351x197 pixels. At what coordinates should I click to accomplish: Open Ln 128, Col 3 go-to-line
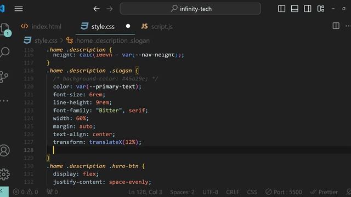pyautogui.click(x=145, y=192)
